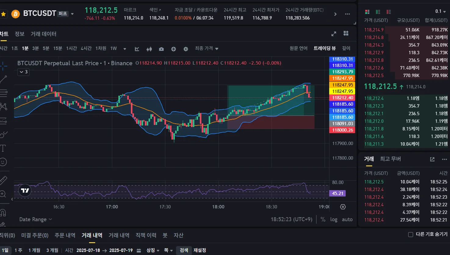Toggle auto scale on the chart
Image resolution: width=450 pixels, height=255 pixels.
click(x=347, y=219)
